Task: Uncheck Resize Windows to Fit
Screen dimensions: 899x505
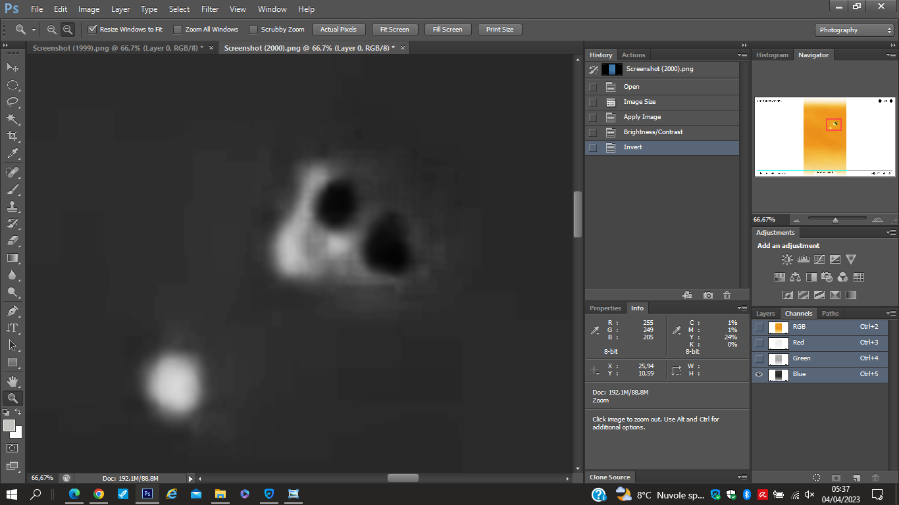Action: (x=93, y=30)
